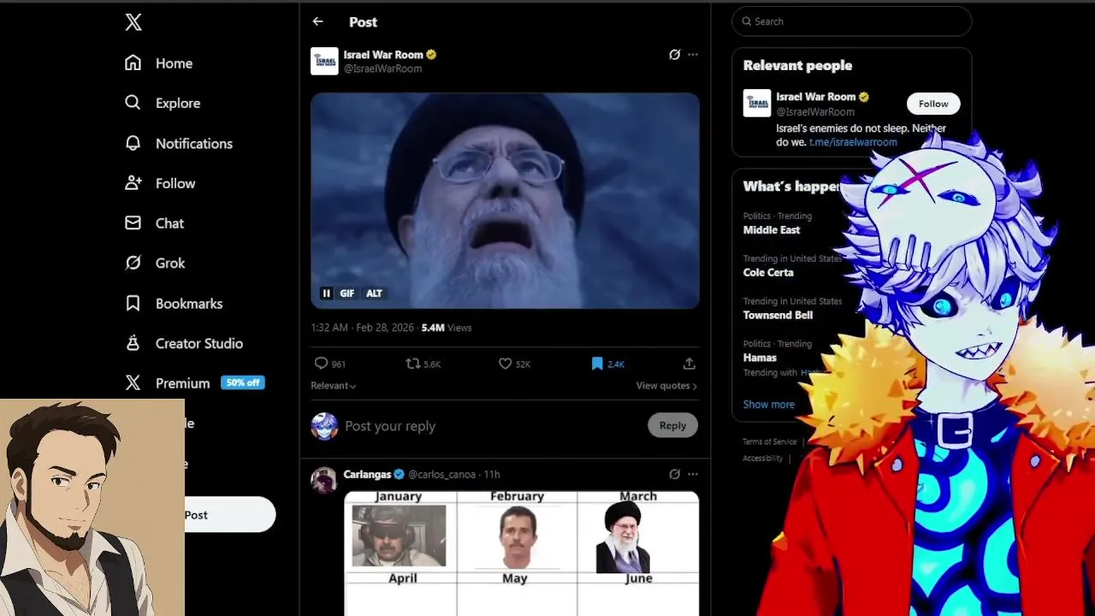Pause the GIF playback
1095x616 pixels.
tap(327, 293)
